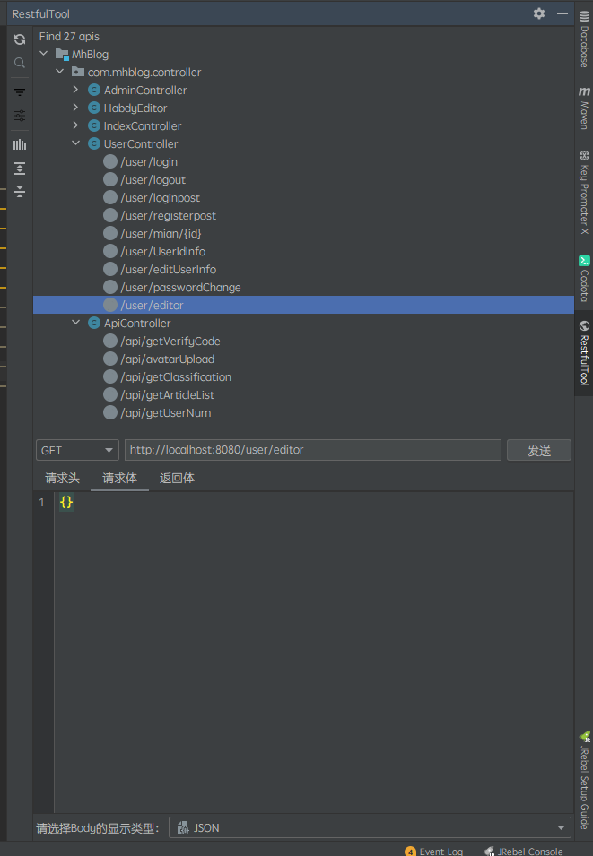Open the RestfulTool gear settings
Screen dimensions: 593x856
(539, 13)
